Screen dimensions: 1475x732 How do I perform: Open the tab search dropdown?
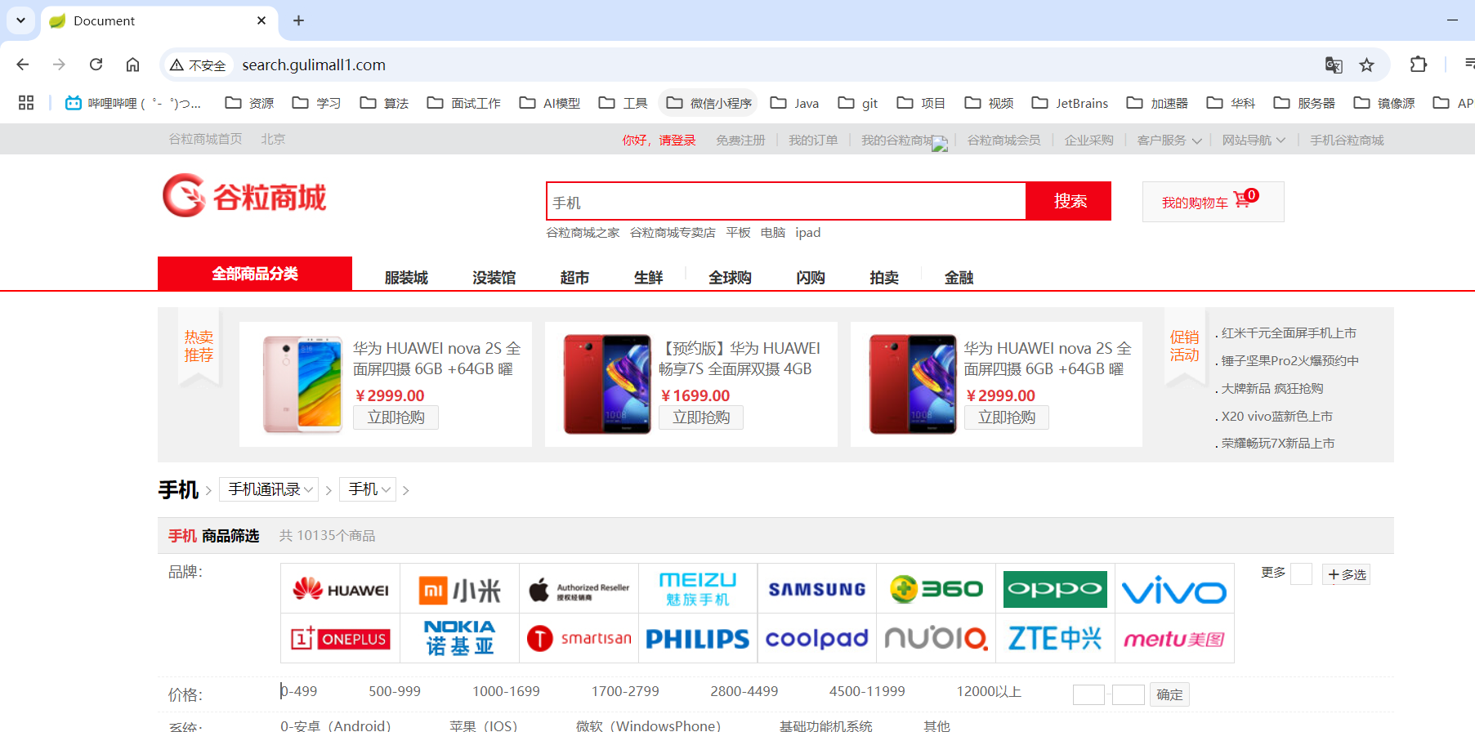[20, 20]
